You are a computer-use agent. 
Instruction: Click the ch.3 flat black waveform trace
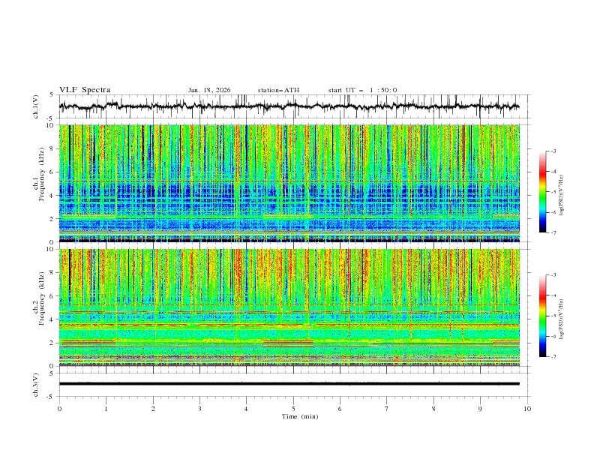[289, 384]
